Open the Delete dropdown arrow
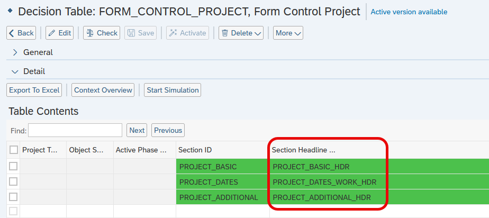The width and height of the screenshot is (489, 218). 258,33
